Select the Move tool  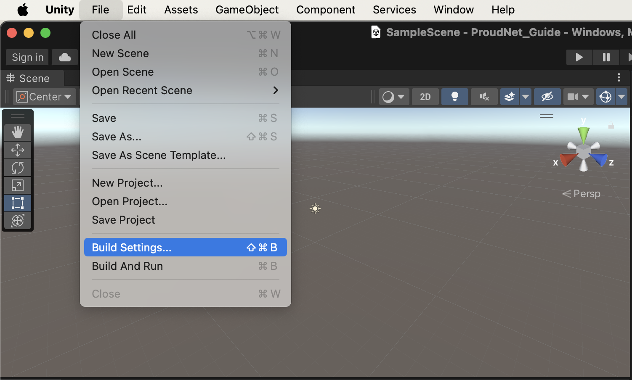(x=18, y=150)
